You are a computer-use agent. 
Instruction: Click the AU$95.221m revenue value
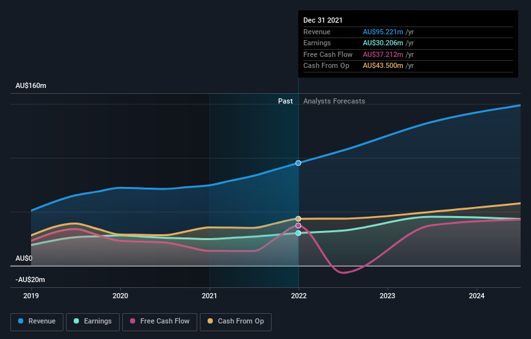[x=383, y=32]
